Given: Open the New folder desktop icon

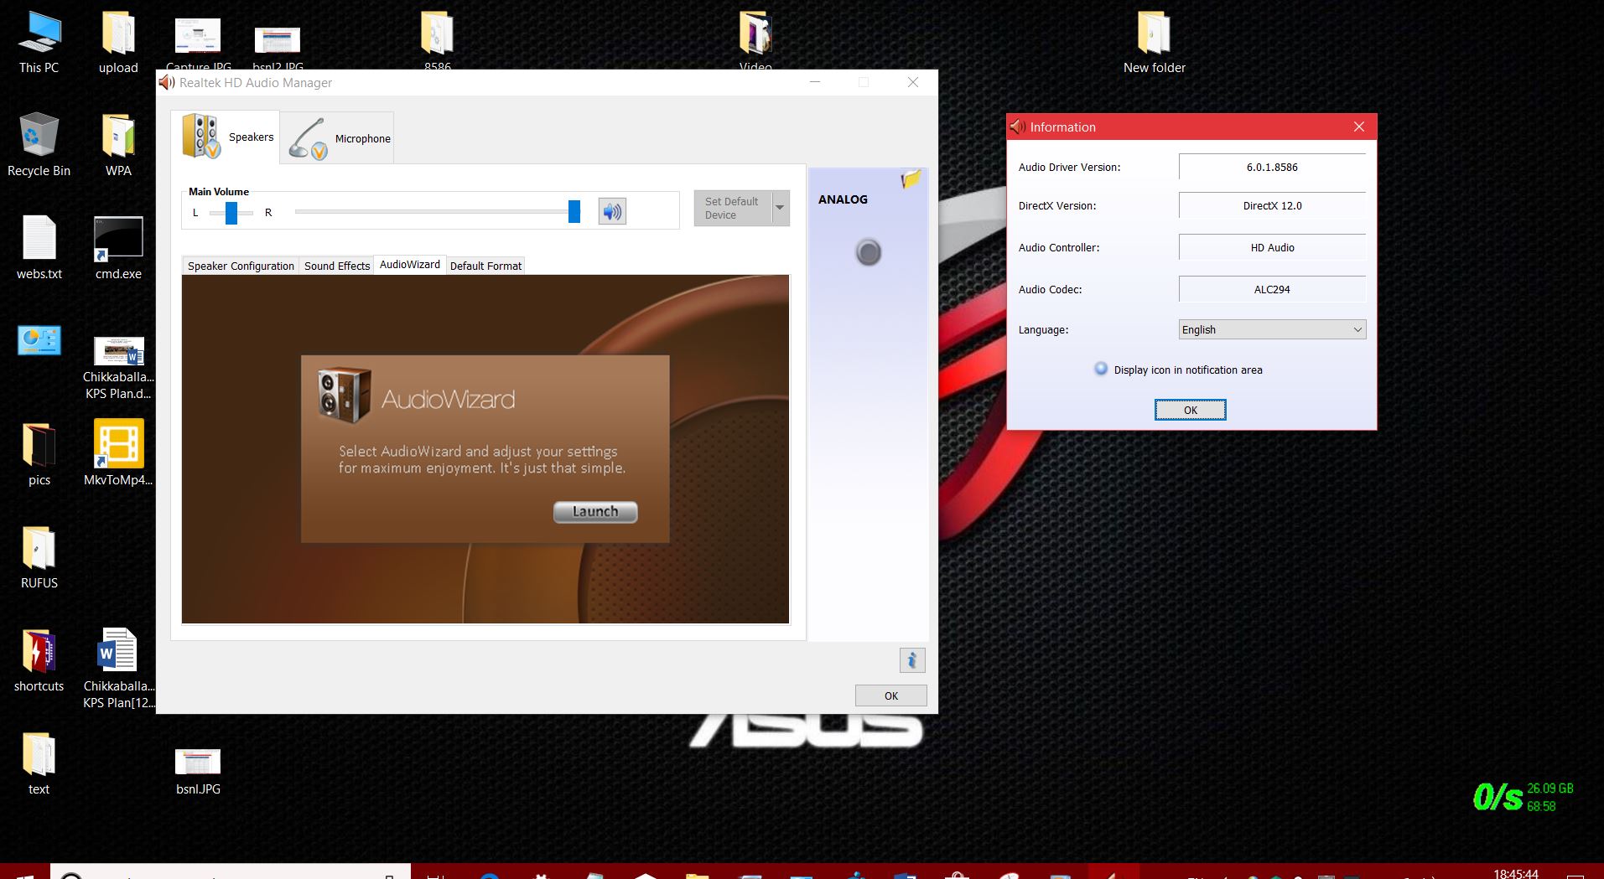Looking at the screenshot, I should [x=1154, y=42].
